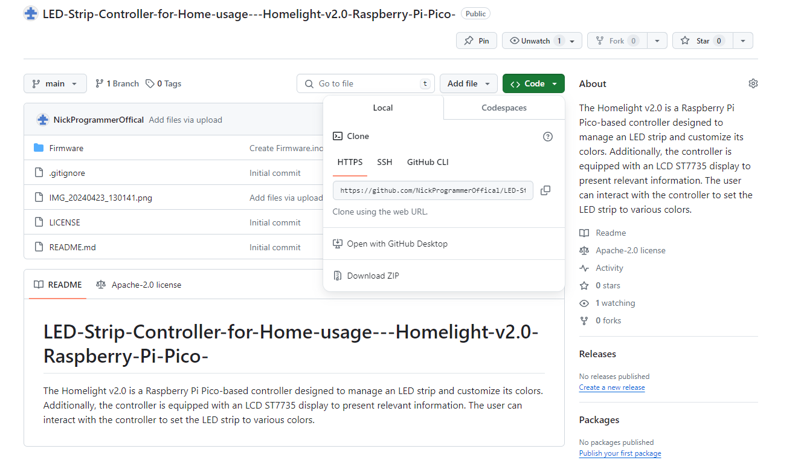Pin this repository with the Pin button
The width and height of the screenshot is (801, 466).
point(477,40)
